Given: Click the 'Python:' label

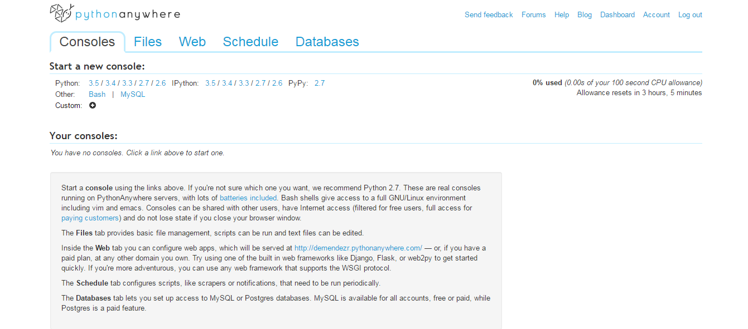Looking at the screenshot, I should pyautogui.click(x=67, y=83).
